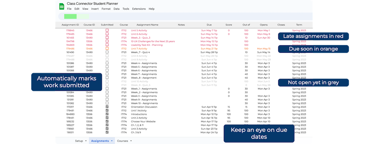368x144 pixels.
Task: Check Submitted box for Unit 5 Activity
Action: (107, 30)
